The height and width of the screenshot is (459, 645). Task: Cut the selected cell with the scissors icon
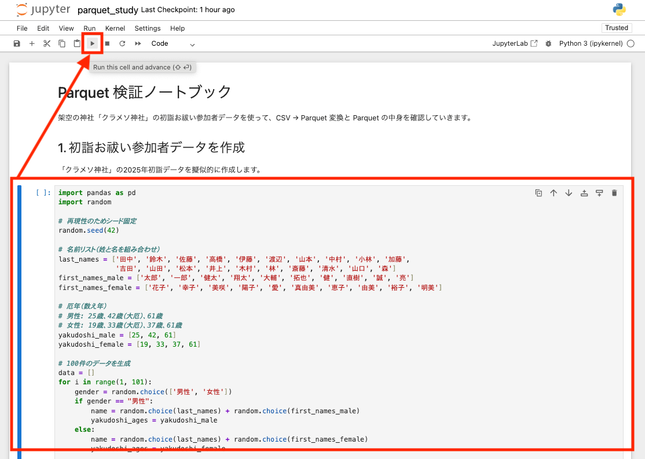click(x=47, y=43)
